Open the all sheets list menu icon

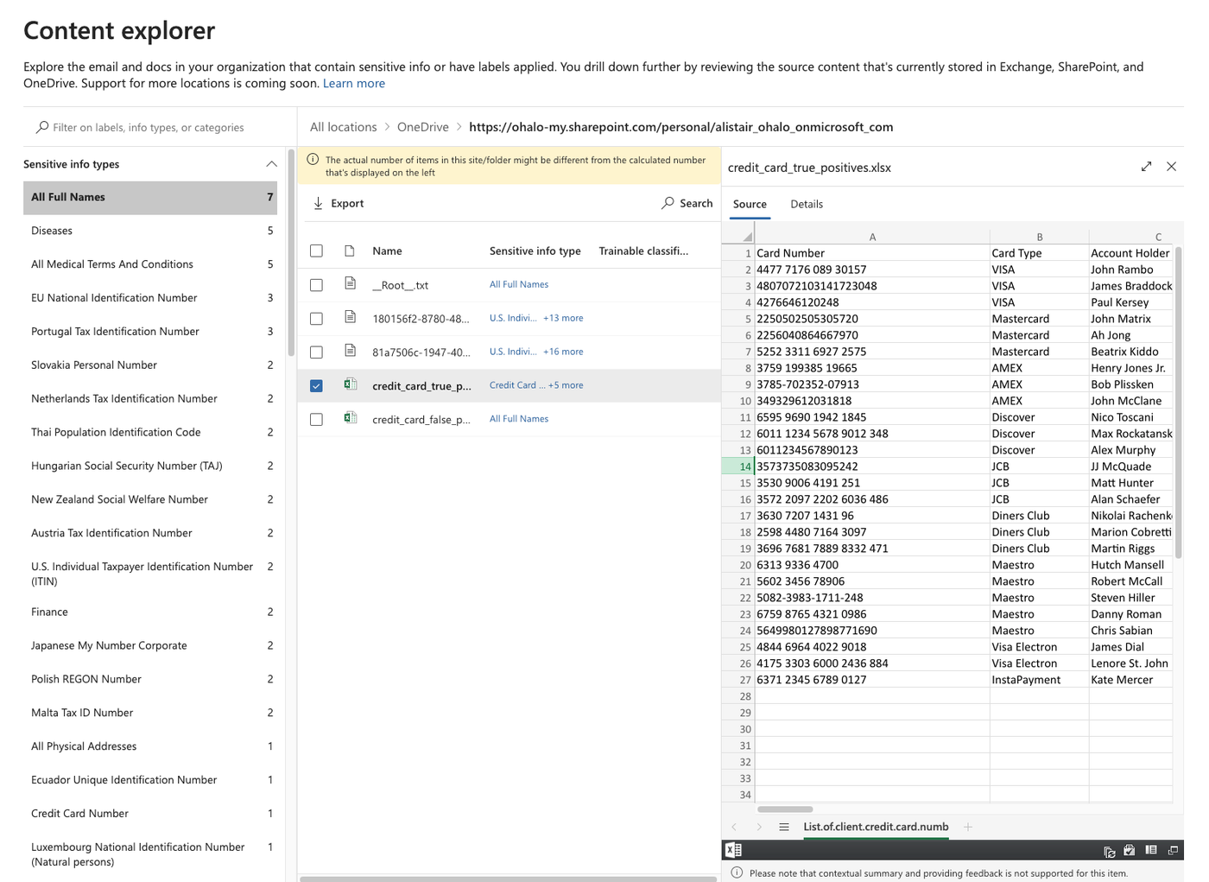784,827
